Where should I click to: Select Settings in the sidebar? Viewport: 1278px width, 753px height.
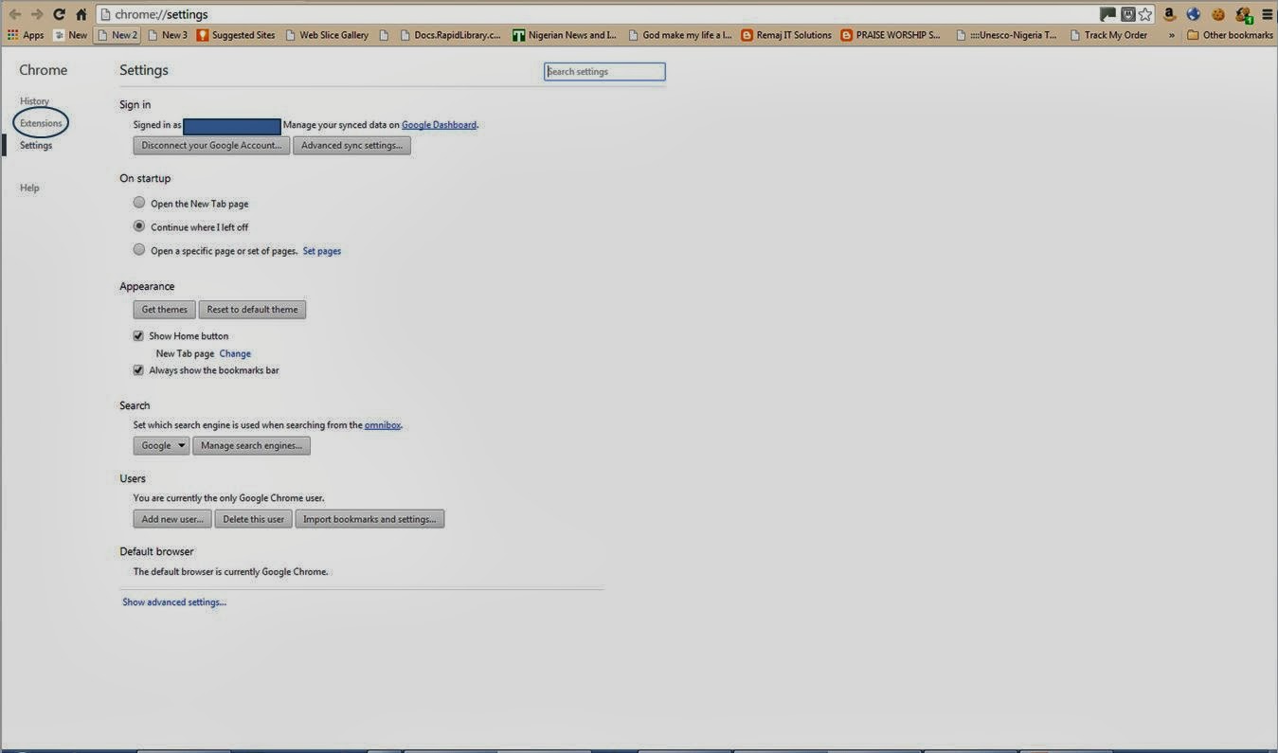36,145
